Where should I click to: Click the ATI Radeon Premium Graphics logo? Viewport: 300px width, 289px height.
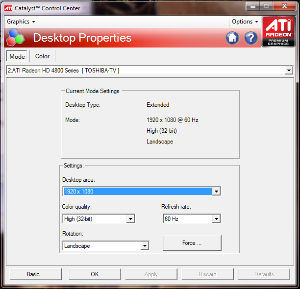tap(278, 32)
